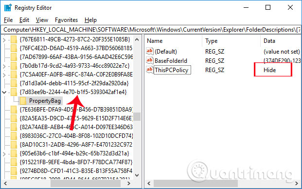Open the Edit menu
The height and width of the screenshot is (189, 302).
(24, 20)
